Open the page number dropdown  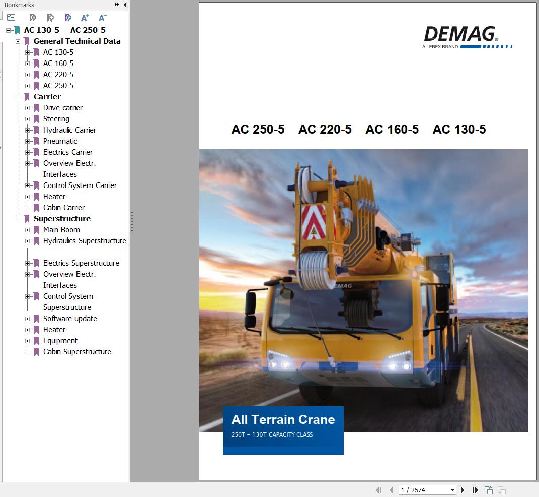452,490
